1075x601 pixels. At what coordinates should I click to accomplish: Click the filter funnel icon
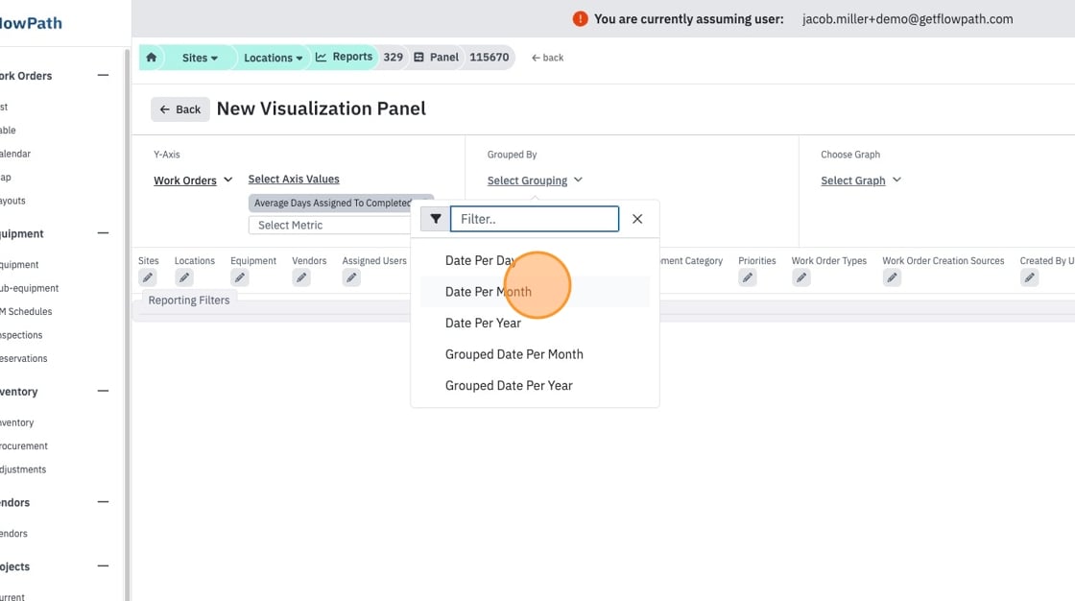coord(436,219)
